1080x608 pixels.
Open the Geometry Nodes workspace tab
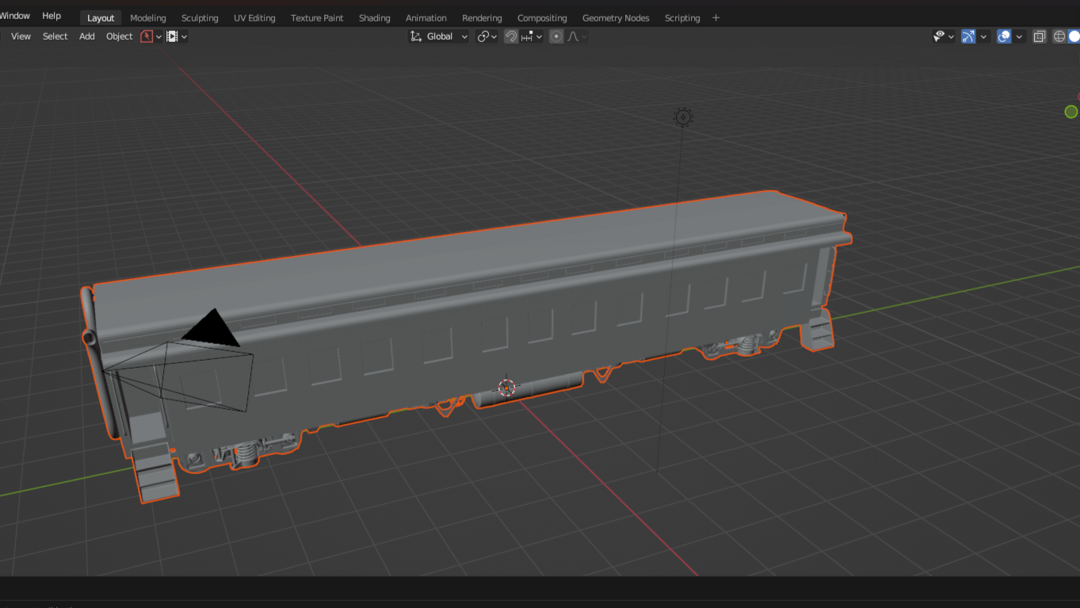pos(616,17)
